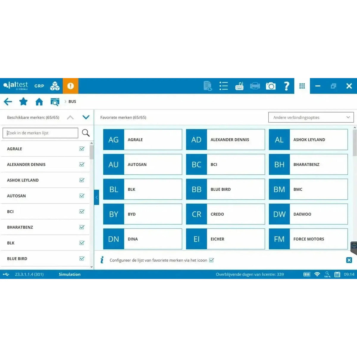Open favorites star icon
Screen dimensions: 357x357
pos(23,102)
